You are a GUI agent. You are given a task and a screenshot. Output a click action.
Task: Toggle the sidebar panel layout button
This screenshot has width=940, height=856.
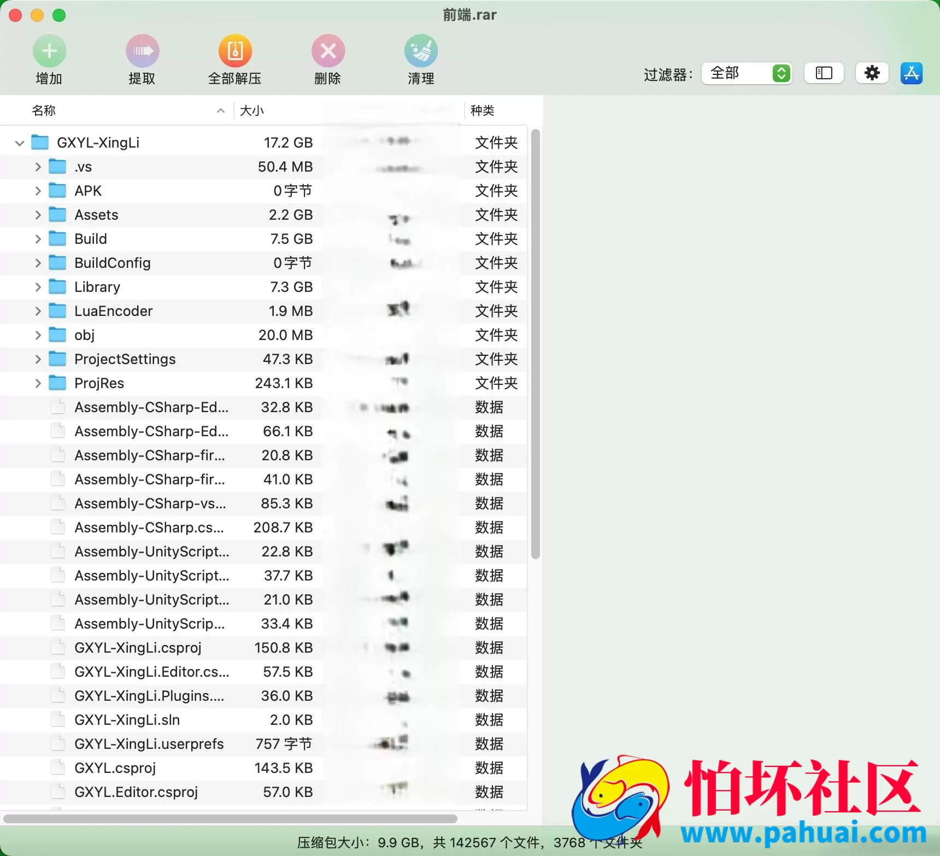tap(824, 73)
